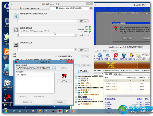
Task: Click the SAM file path input field
Action: [33, 68]
